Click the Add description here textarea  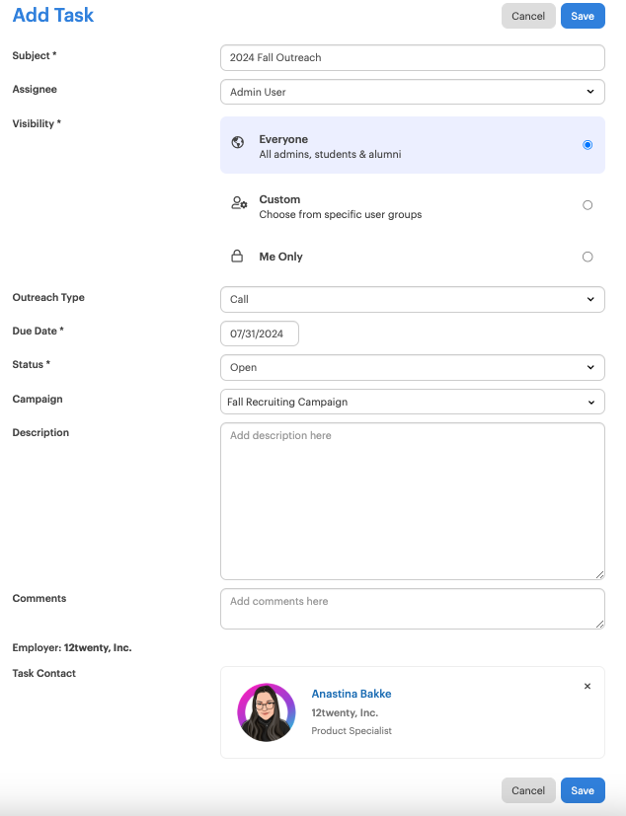click(x=413, y=501)
